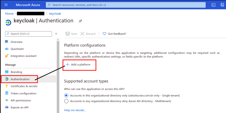Click the Quickstart cloud icon
This screenshot has height=113, width=226.
(6, 49)
